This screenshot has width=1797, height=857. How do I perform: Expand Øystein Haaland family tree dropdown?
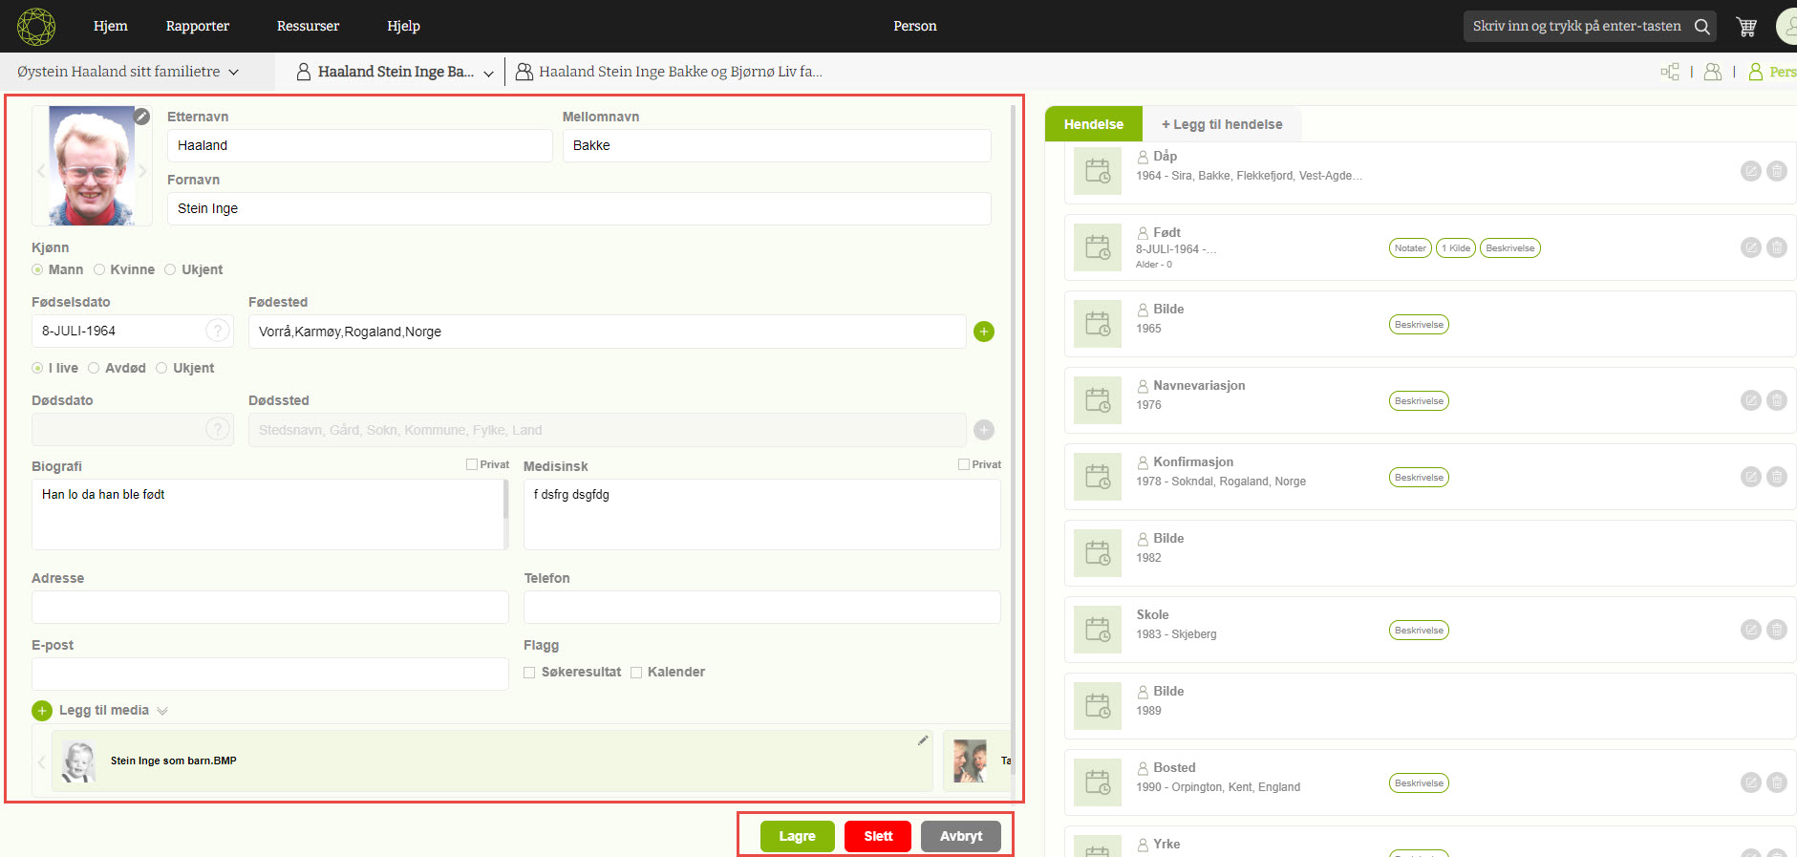click(233, 72)
